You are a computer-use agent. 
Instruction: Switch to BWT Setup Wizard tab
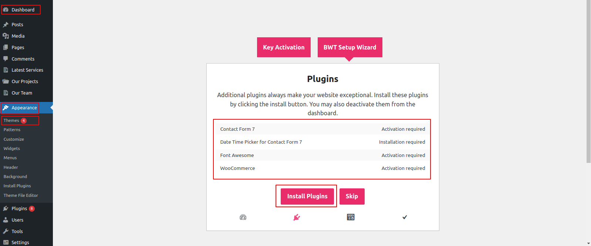tap(350, 47)
